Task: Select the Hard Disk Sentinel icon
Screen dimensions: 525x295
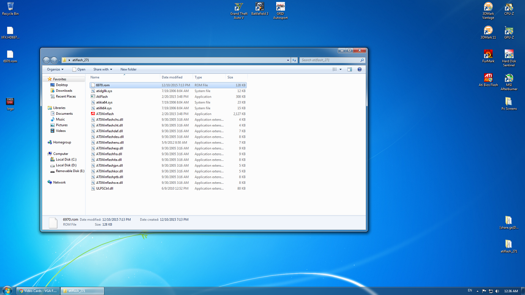Action: [509, 54]
